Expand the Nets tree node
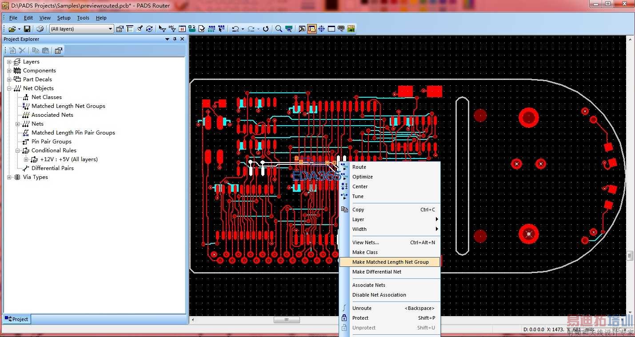This screenshot has height=337, width=635. [18, 124]
